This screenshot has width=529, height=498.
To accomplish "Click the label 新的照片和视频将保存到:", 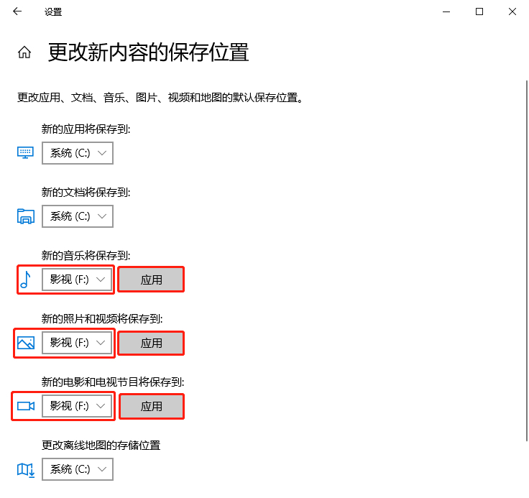I will tap(102, 318).
